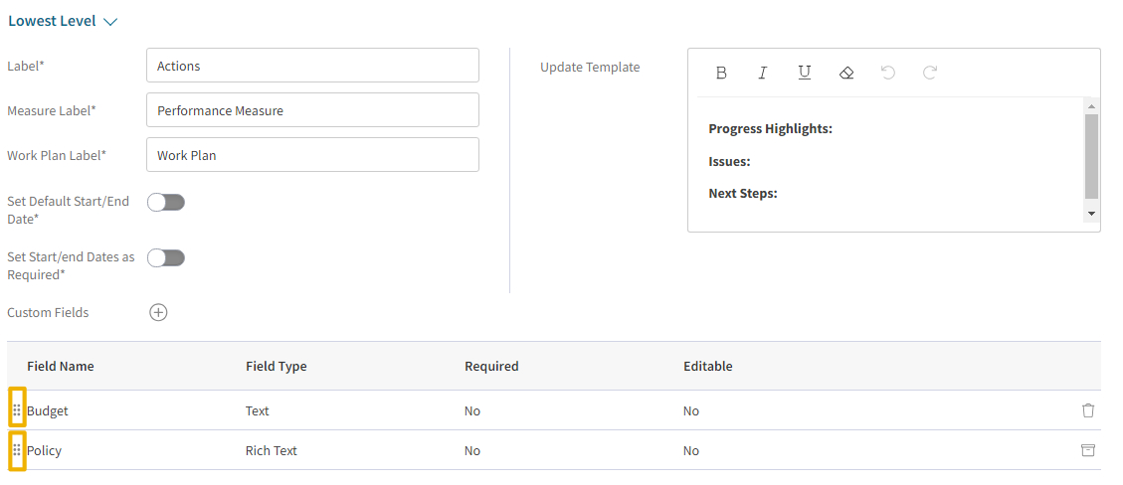Click the Text type cell in Budget row
This screenshot has height=485, width=1123.
pos(257,411)
